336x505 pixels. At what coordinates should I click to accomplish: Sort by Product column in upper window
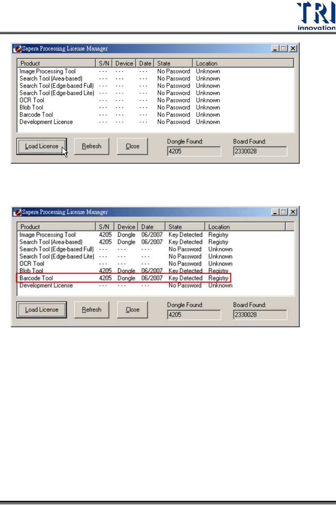(56, 63)
